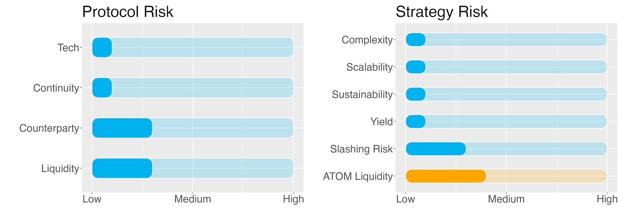Select the Slashing Risk filled segment
The image size is (623, 224).
(436, 149)
